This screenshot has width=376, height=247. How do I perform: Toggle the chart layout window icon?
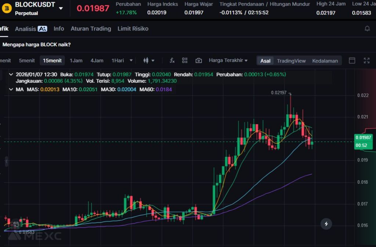pyautogui.click(x=352, y=61)
